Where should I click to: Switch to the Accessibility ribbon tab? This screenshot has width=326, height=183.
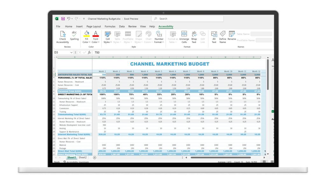pyautogui.click(x=165, y=26)
